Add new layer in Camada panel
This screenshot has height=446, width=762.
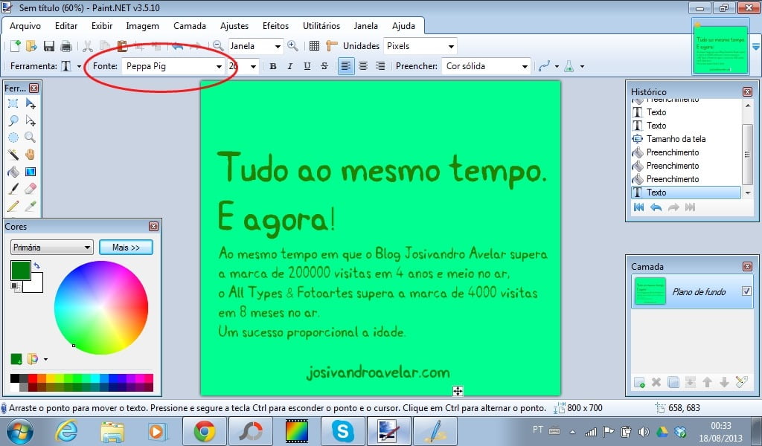point(639,382)
